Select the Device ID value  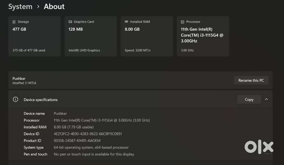[87, 134]
